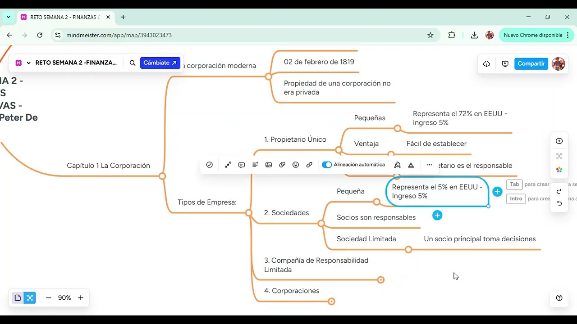Screen dimensions: 577x324
Task: Select the 'Fácil de establecer' node
Action: 436,144
